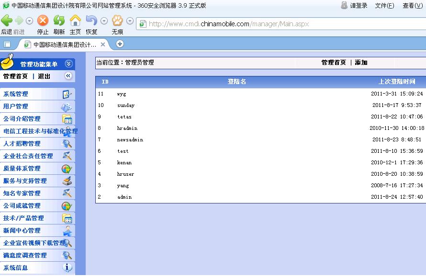Click the 退出 logout link

point(44,76)
